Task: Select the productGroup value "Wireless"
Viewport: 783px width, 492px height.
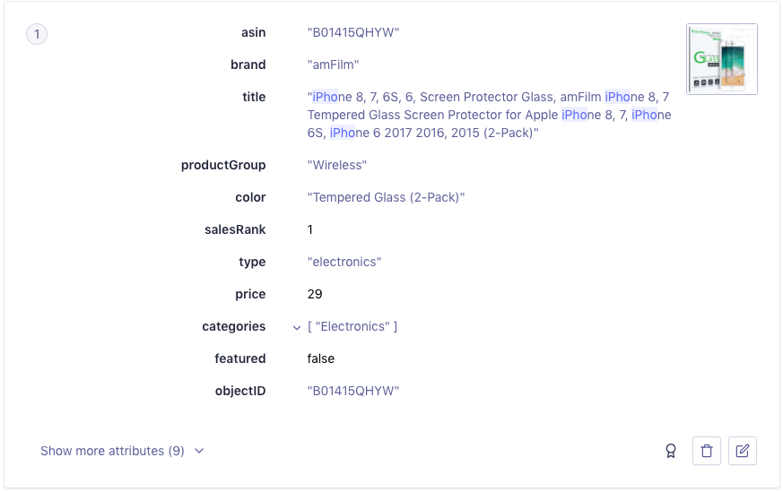Action: 337,165
